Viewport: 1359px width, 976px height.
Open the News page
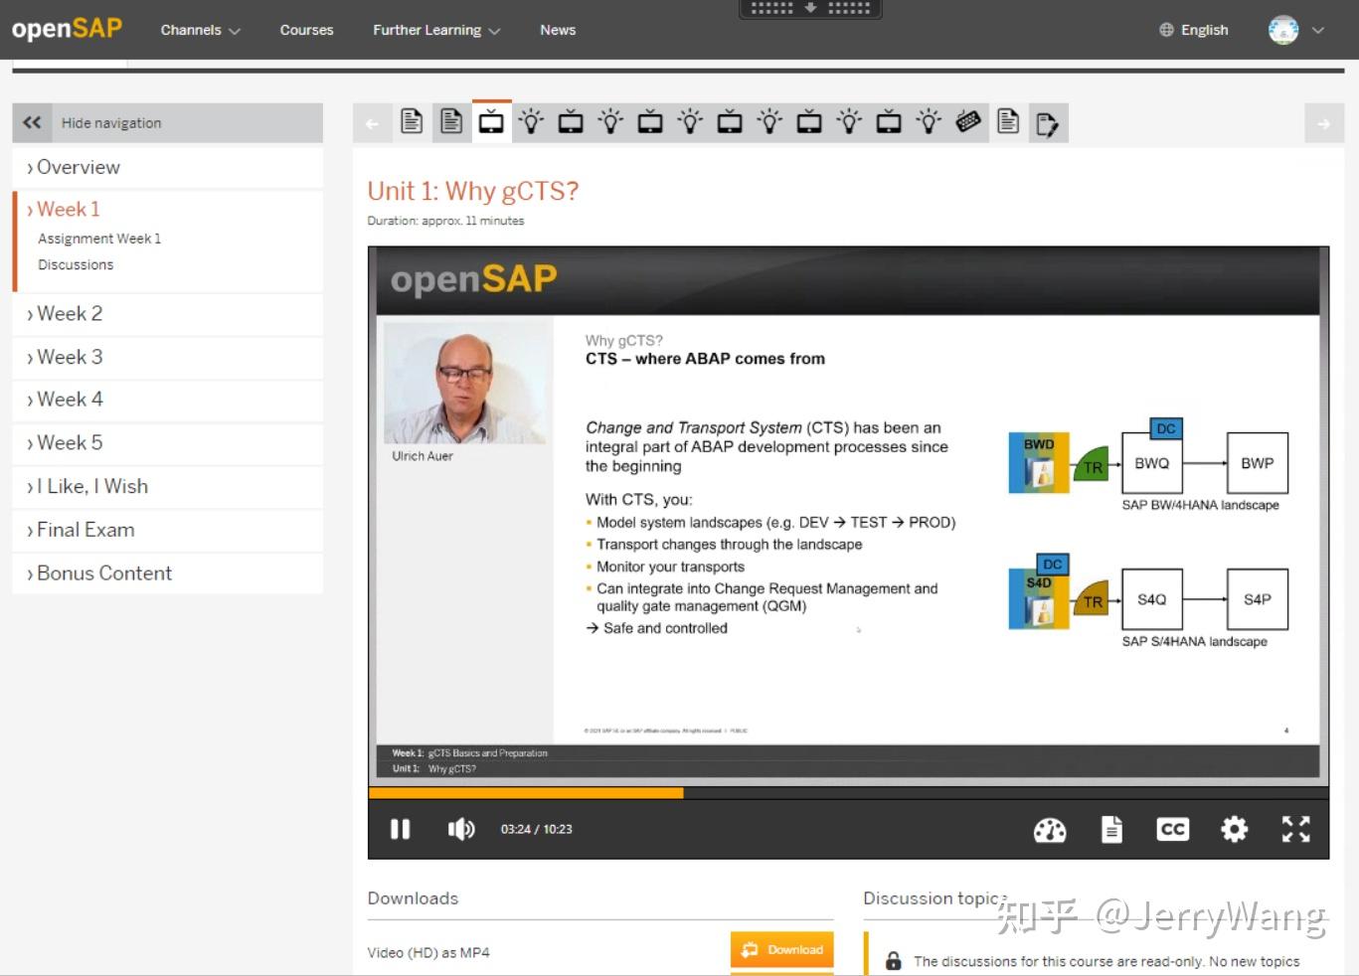557,30
